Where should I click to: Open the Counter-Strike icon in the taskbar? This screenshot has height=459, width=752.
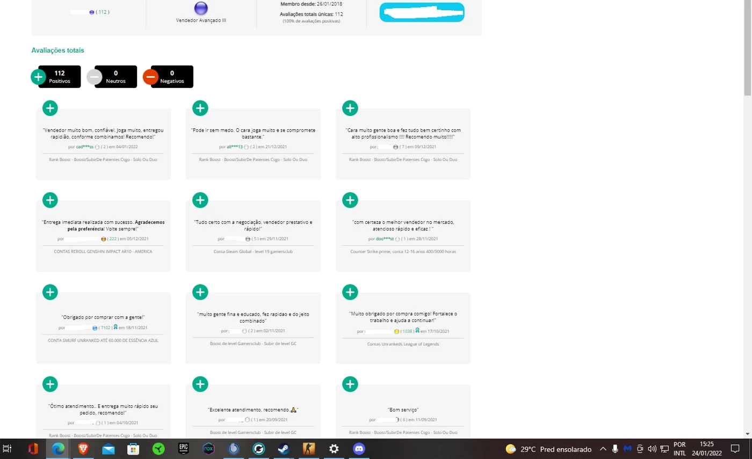[309, 449]
